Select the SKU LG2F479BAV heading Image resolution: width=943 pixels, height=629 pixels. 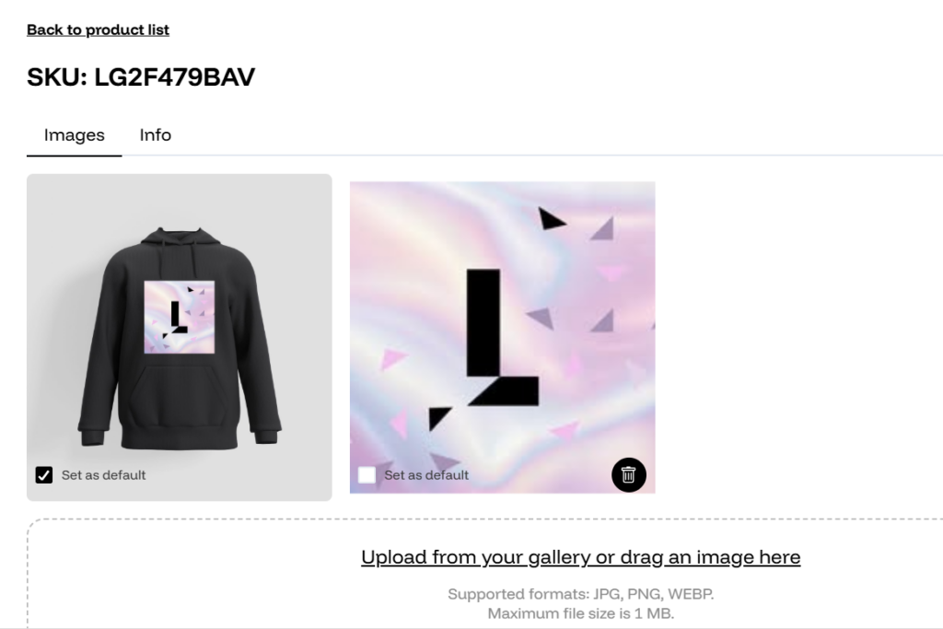pos(141,77)
